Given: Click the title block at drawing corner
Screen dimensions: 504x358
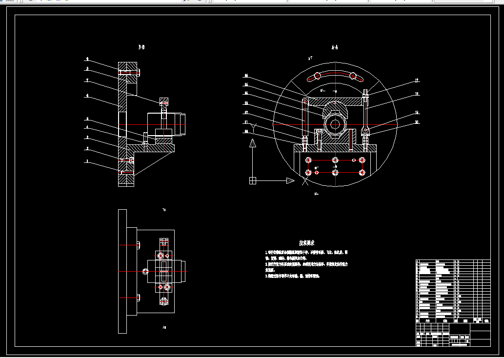Looking at the screenshot, I should pyautogui.click(x=453, y=335).
